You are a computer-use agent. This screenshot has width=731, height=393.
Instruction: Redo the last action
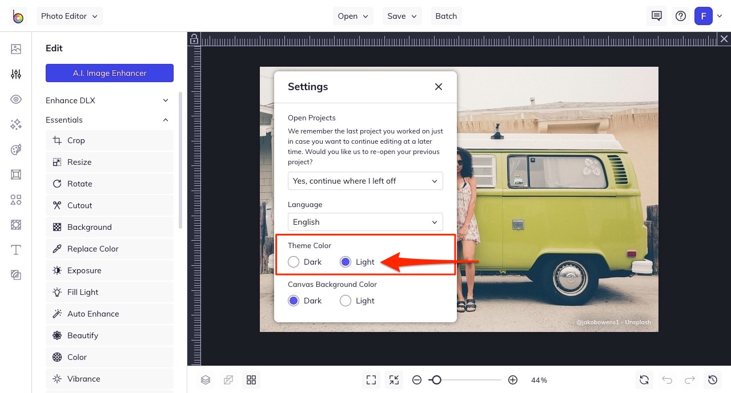coord(690,380)
